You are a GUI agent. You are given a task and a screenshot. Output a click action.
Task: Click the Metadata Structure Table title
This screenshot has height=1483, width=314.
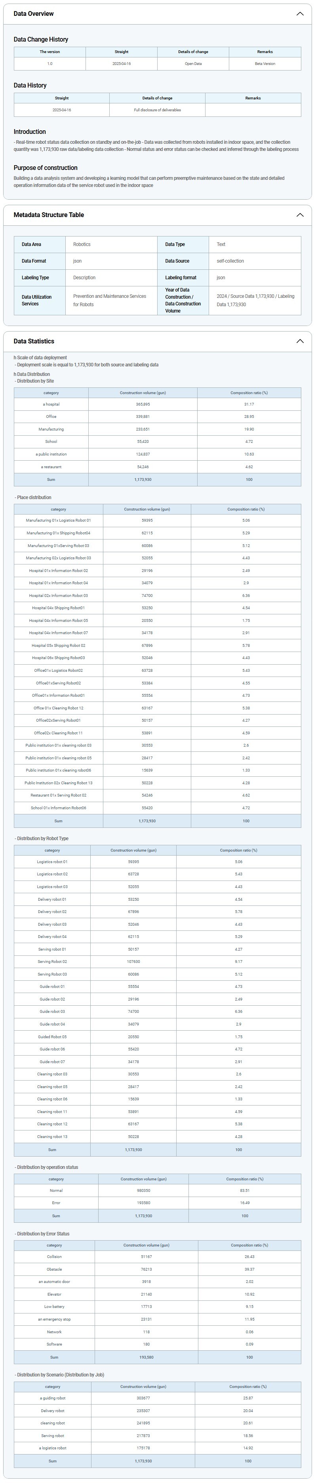coord(49,215)
